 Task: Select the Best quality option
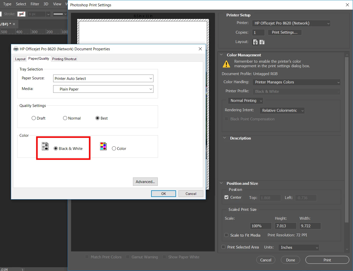[x=97, y=118]
